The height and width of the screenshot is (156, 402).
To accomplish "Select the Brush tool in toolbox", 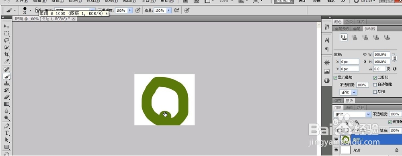I will (7, 76).
